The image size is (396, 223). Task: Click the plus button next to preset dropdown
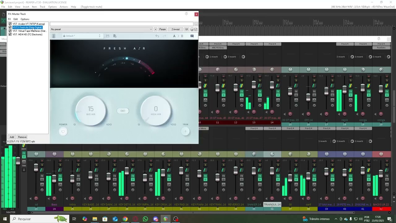click(155, 29)
